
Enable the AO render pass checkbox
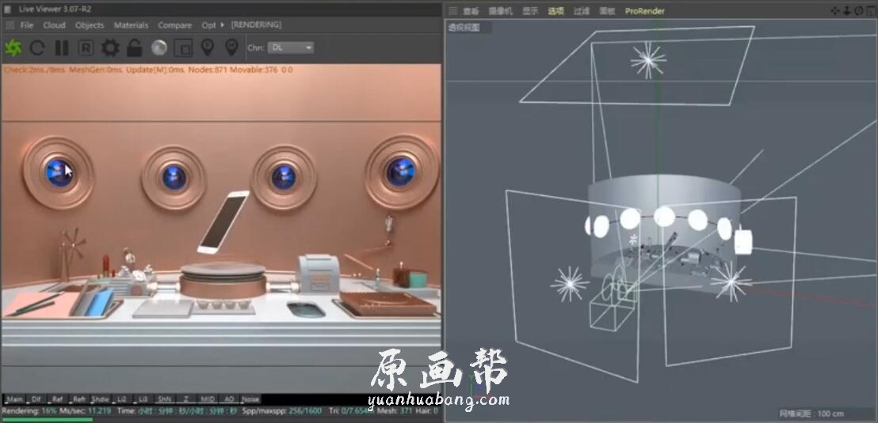228,399
